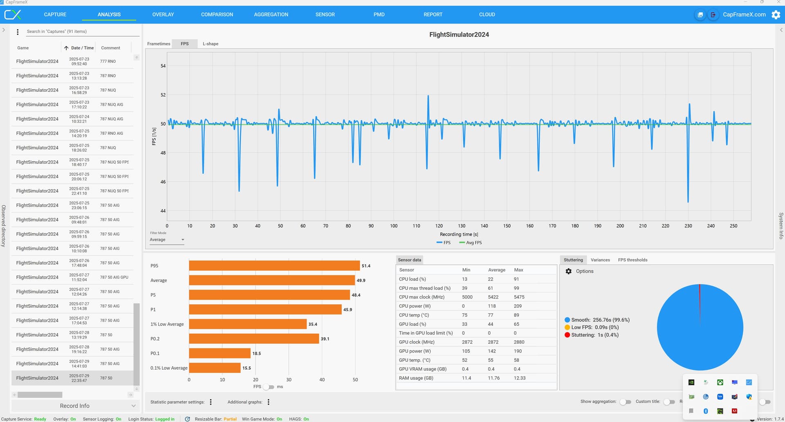This screenshot has width=785, height=422.
Task: Switch to the AGGREGATION tab
Action: click(x=271, y=15)
